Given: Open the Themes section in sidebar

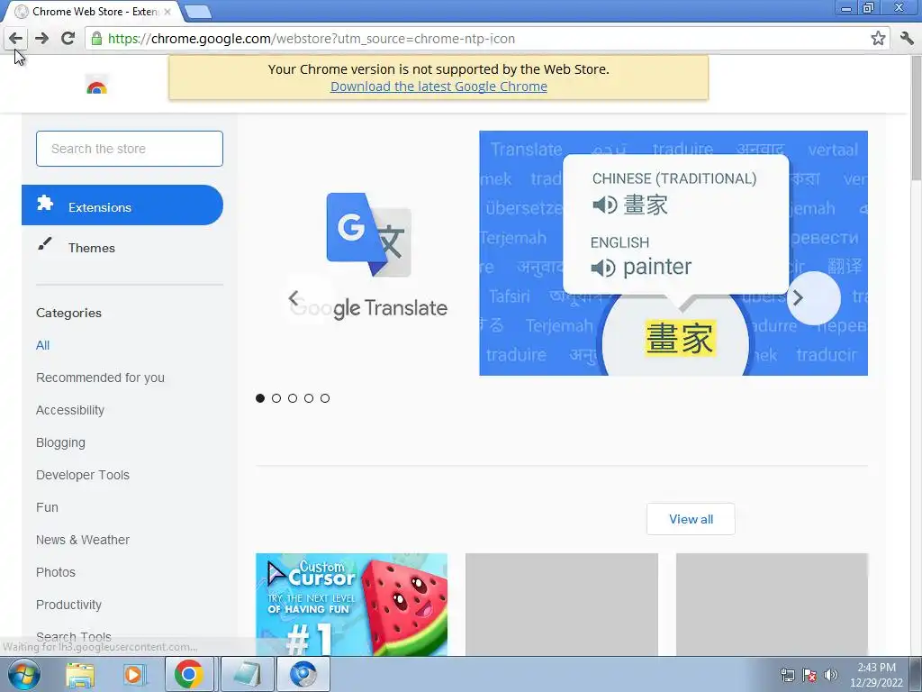Looking at the screenshot, I should point(122,248).
